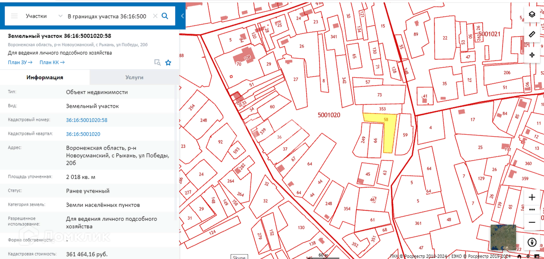Click parcel 35 on the map
The image size is (544, 259).
[x=444, y=84]
